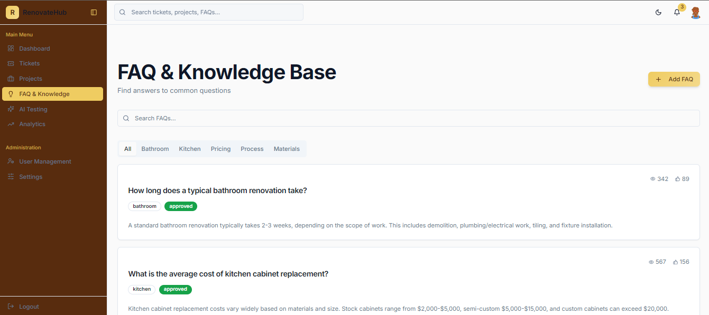
Task: Expand the bathroom renovation duration question
Action: click(x=217, y=190)
